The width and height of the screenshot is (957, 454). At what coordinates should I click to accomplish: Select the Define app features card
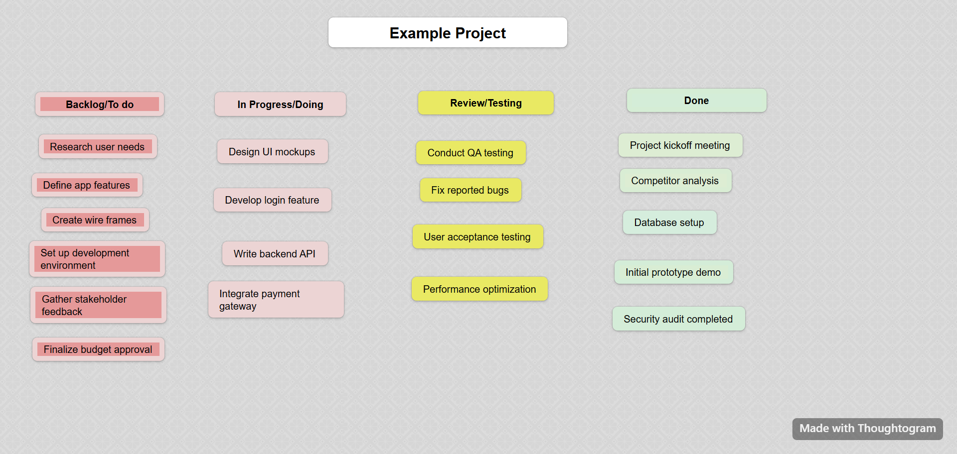point(87,185)
